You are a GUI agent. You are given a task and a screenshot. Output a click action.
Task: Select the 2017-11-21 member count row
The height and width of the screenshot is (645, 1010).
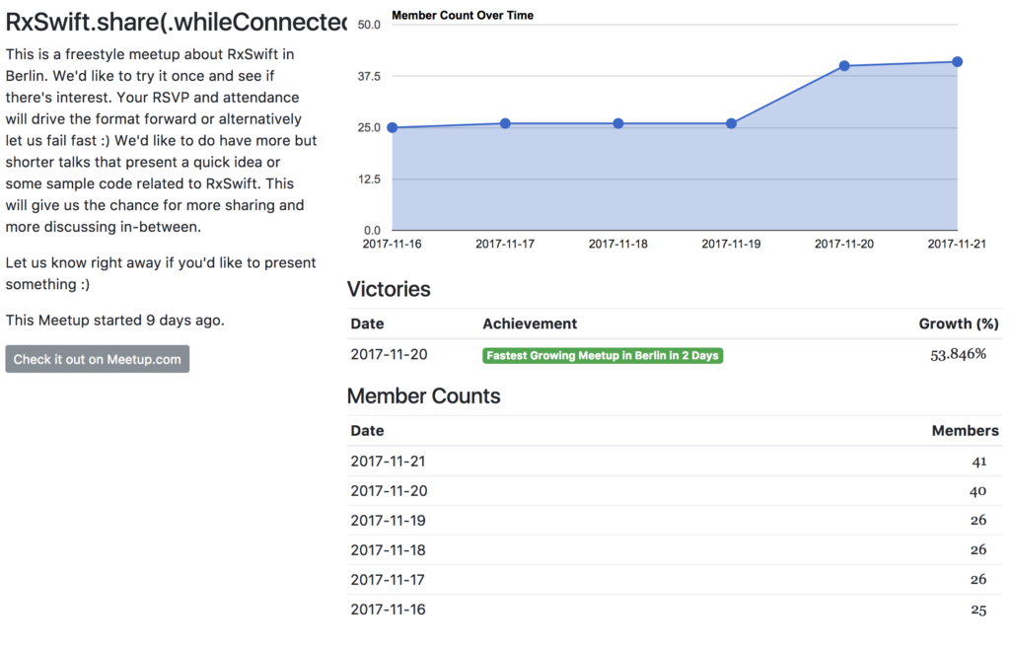pyautogui.click(x=675, y=462)
